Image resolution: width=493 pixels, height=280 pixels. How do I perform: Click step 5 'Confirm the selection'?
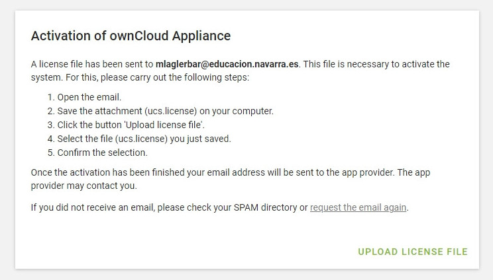(x=102, y=153)
